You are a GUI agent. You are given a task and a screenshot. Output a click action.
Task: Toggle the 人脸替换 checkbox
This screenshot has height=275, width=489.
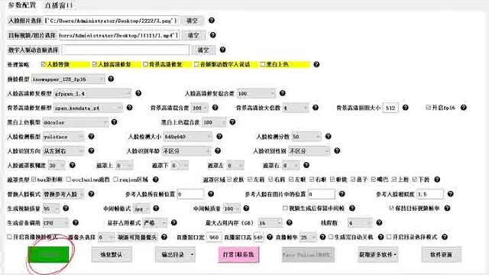click(x=44, y=64)
